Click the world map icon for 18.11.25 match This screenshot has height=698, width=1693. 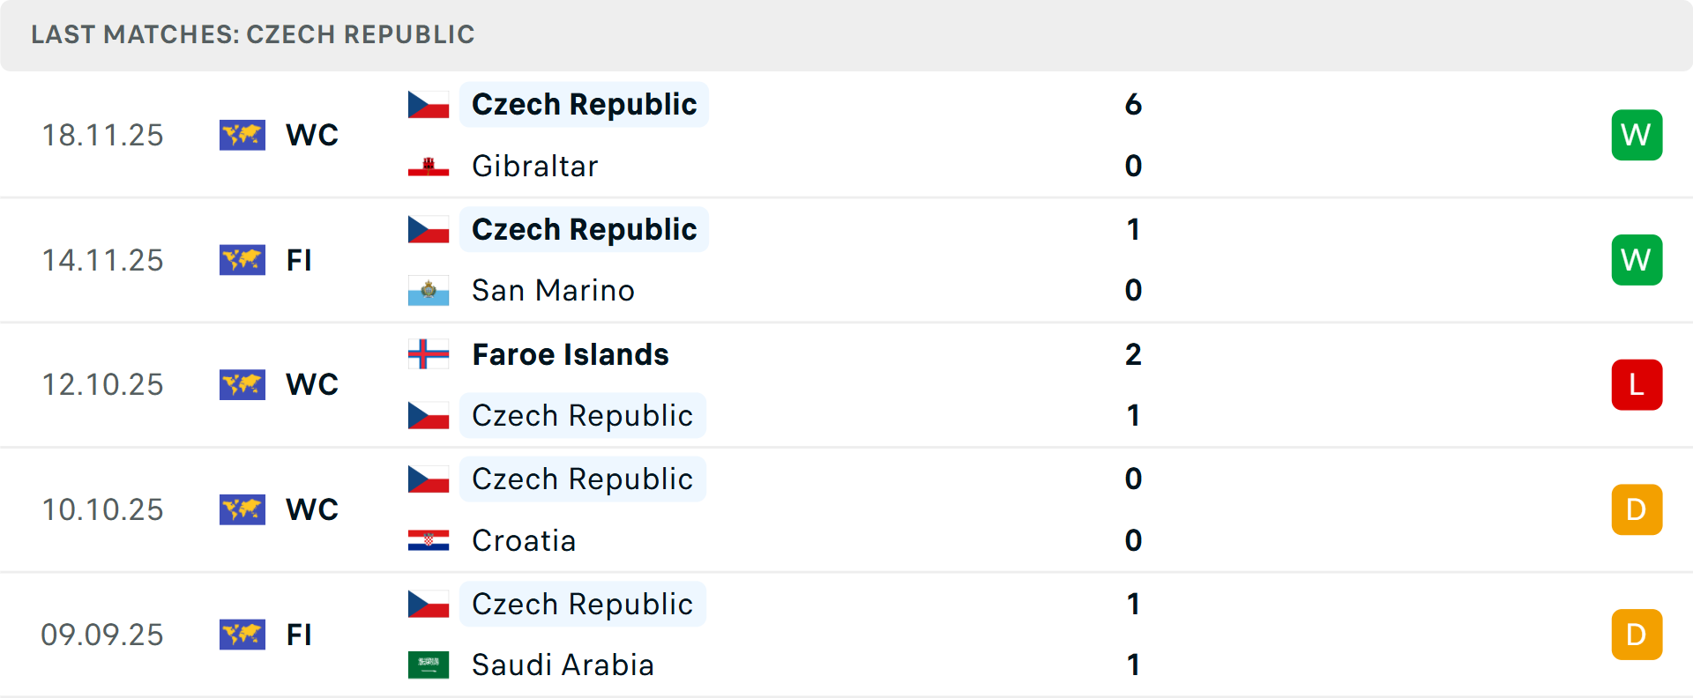[x=242, y=135]
